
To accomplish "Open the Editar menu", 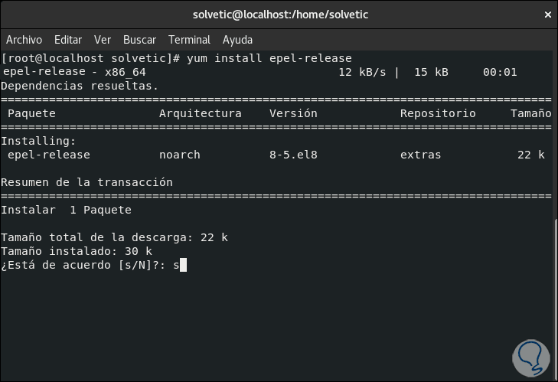I will pyautogui.click(x=68, y=40).
